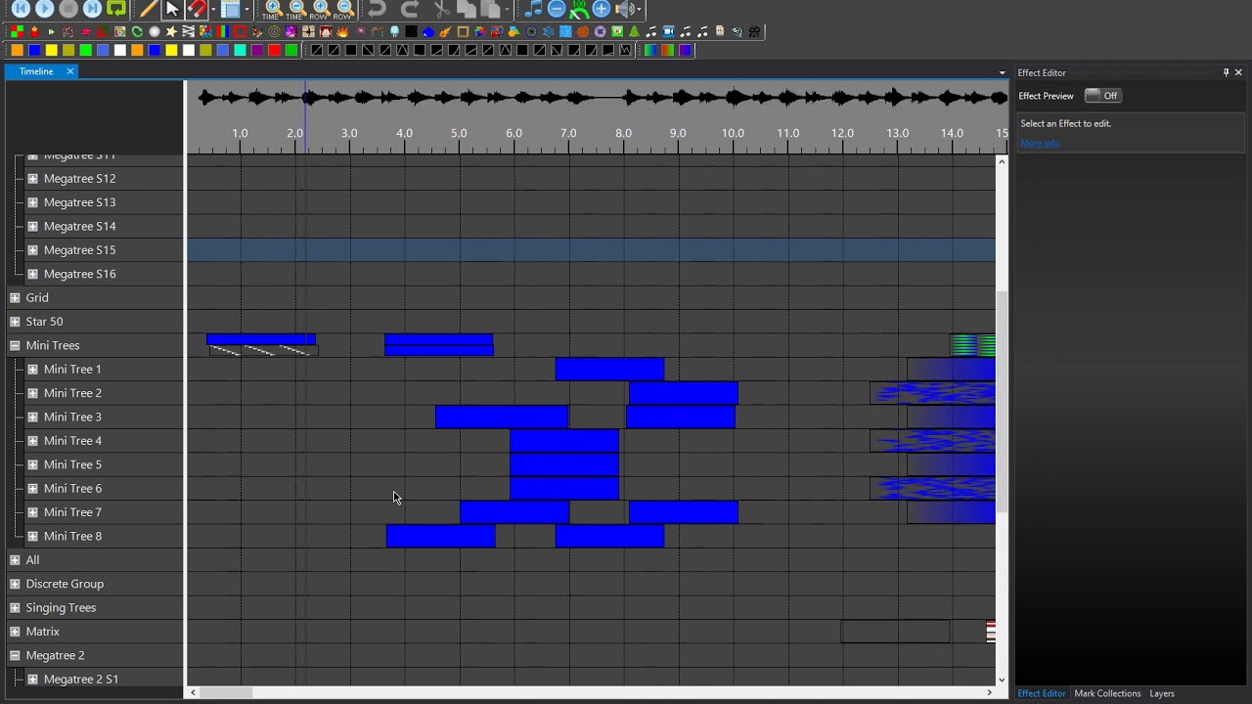This screenshot has height=704, width=1252.
Task: Expand the Singing Trees group
Action: coord(15,607)
